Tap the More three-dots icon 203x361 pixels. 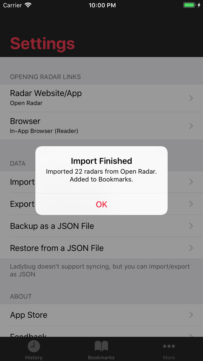click(169, 346)
